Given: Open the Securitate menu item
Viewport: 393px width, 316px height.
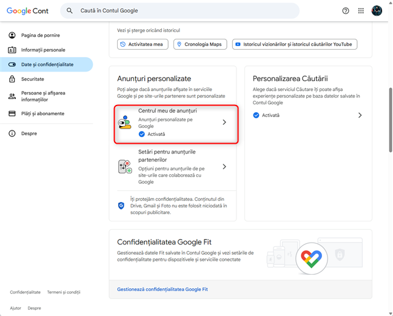Looking at the screenshot, I should [x=33, y=79].
